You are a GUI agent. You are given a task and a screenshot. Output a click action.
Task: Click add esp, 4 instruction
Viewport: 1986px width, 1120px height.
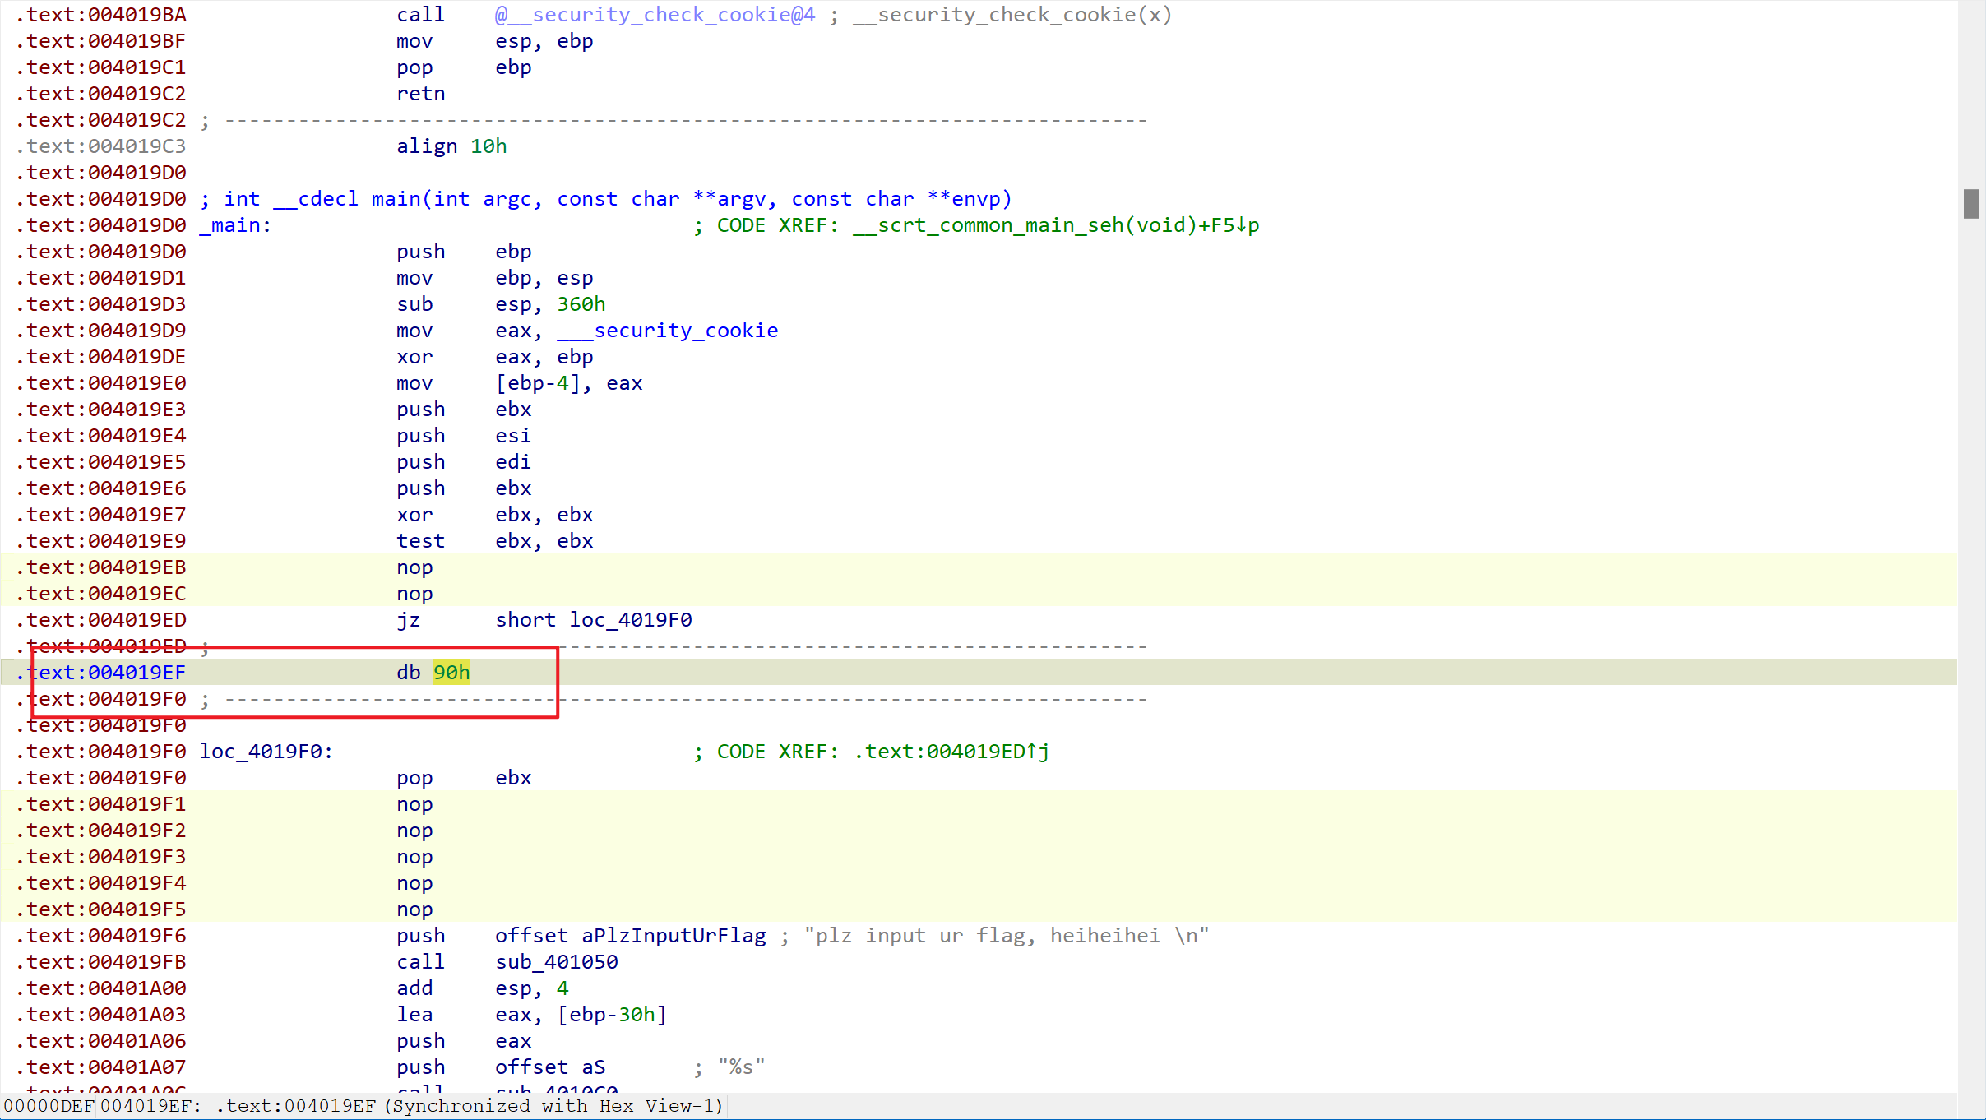click(482, 988)
